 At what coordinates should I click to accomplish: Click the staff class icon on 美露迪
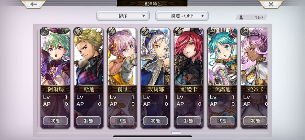[211, 31]
